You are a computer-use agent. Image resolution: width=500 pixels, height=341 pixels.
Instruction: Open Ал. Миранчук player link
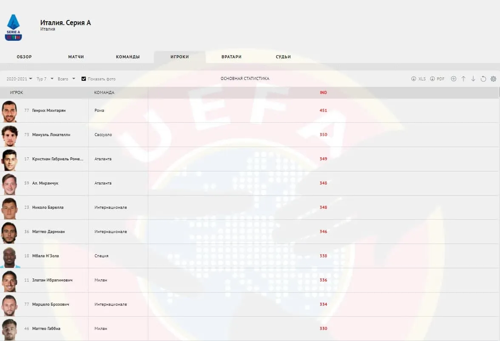pos(45,183)
